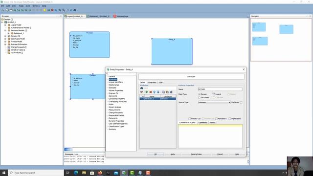Tick the Primary UID checkbox
Viewport: 313px width, 176px height.
[x=190, y=119]
